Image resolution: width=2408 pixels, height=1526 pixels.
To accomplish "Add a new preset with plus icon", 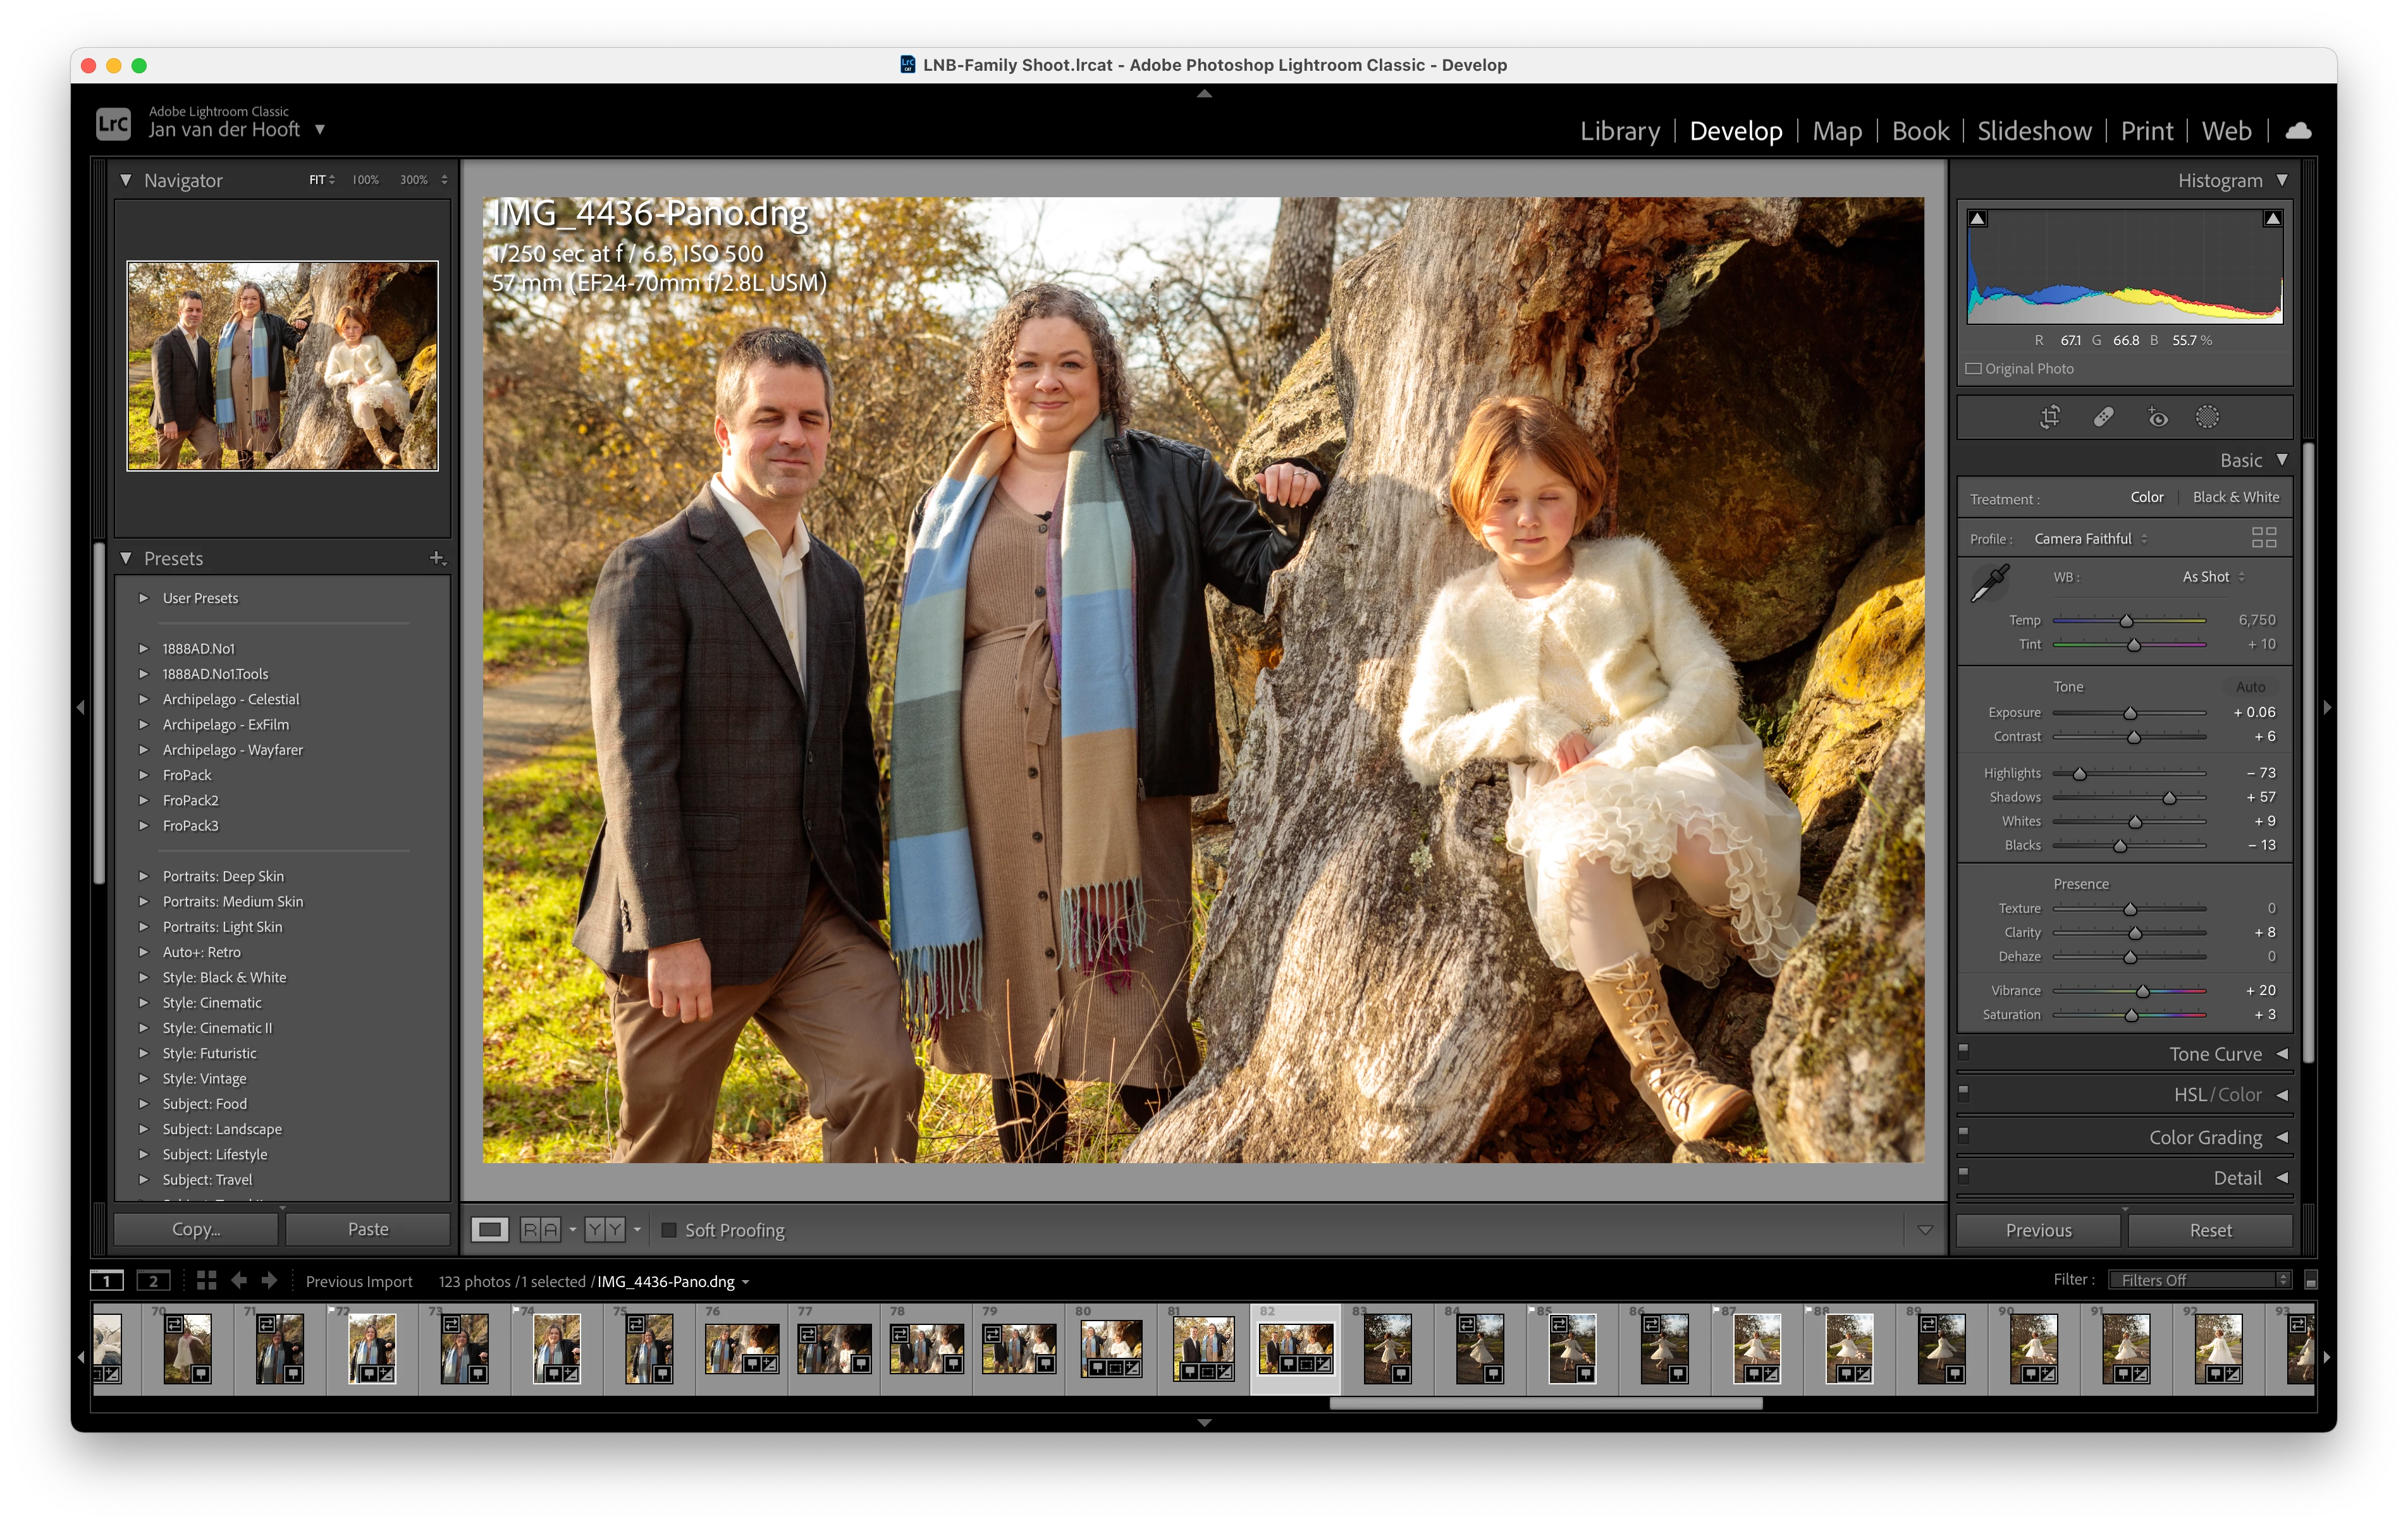I will tap(436, 558).
